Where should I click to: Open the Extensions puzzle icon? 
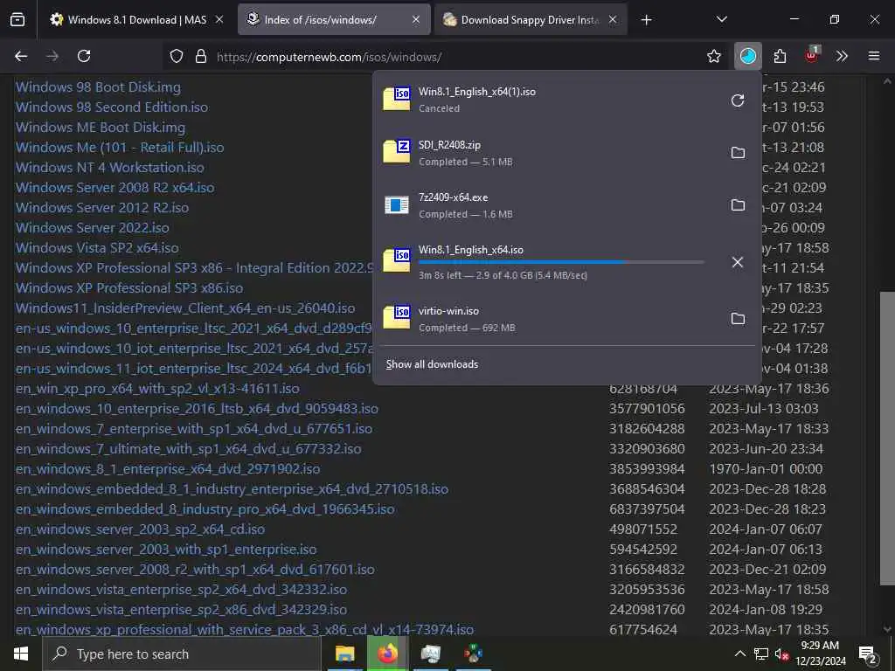780,56
